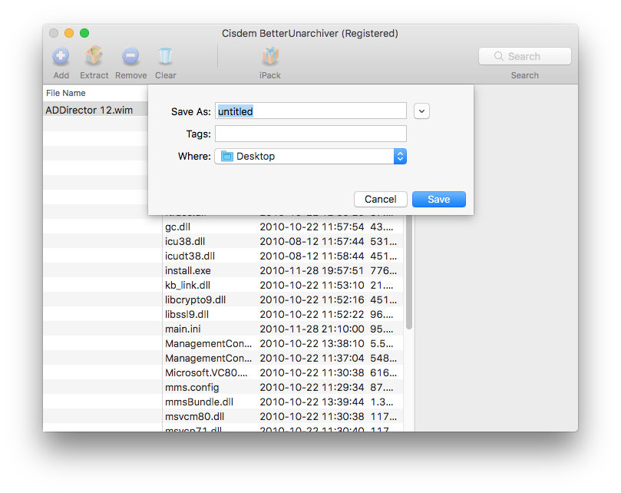The width and height of the screenshot is (621, 493).
Task: Expand the save dialog with chevron button
Action: point(421,111)
